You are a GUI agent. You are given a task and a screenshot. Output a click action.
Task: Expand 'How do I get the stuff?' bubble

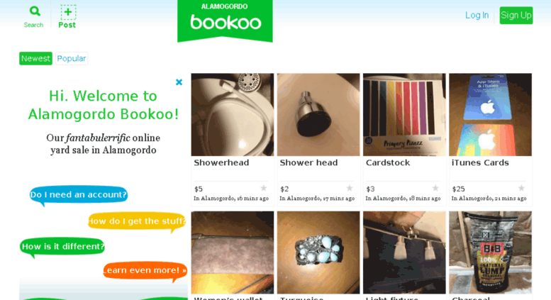pyautogui.click(x=136, y=221)
